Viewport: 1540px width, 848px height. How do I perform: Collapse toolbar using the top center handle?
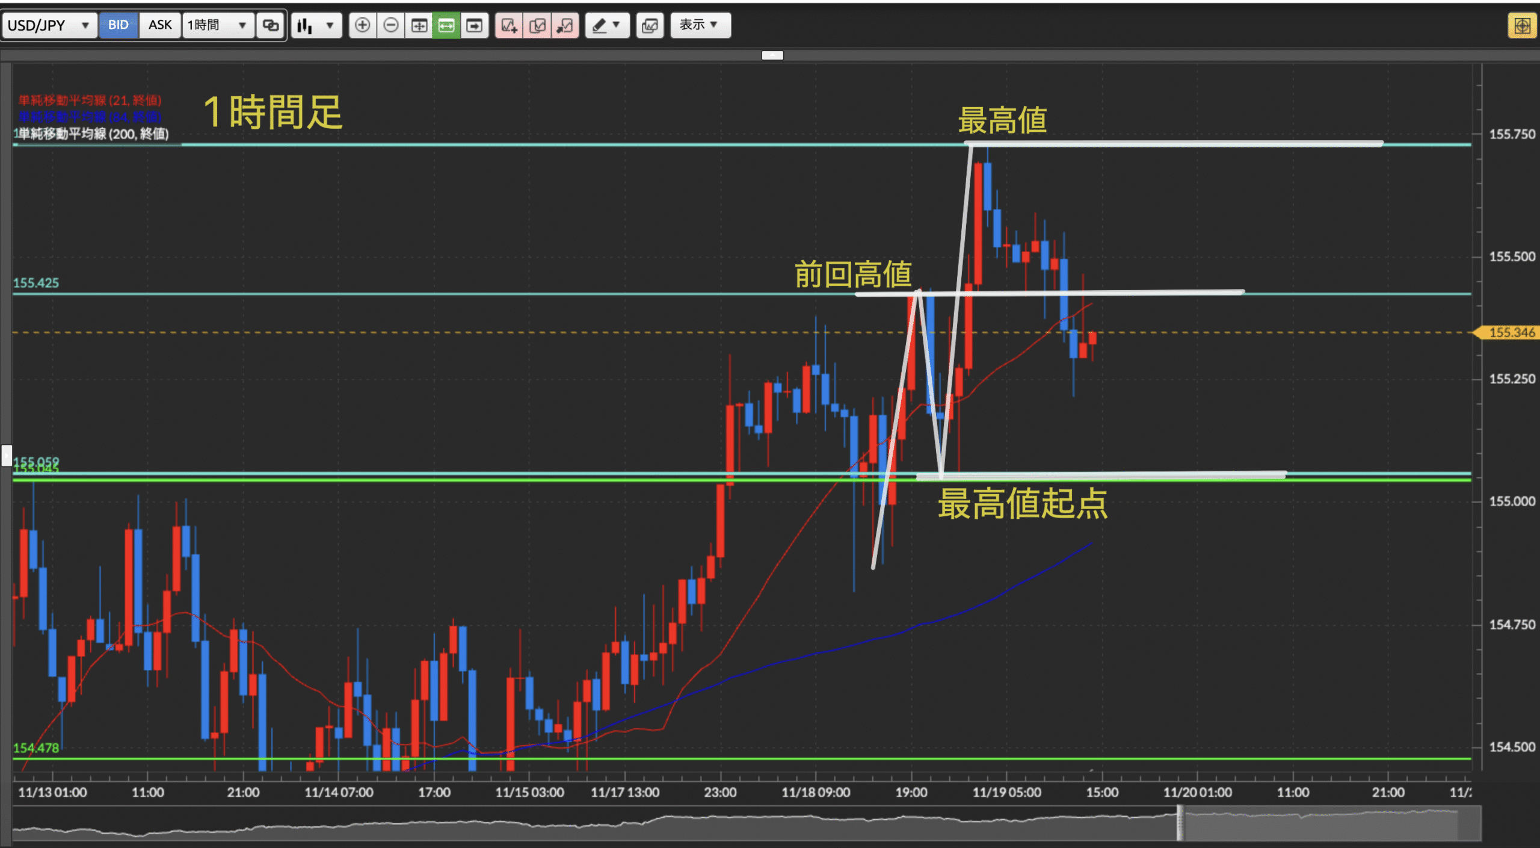coord(772,55)
